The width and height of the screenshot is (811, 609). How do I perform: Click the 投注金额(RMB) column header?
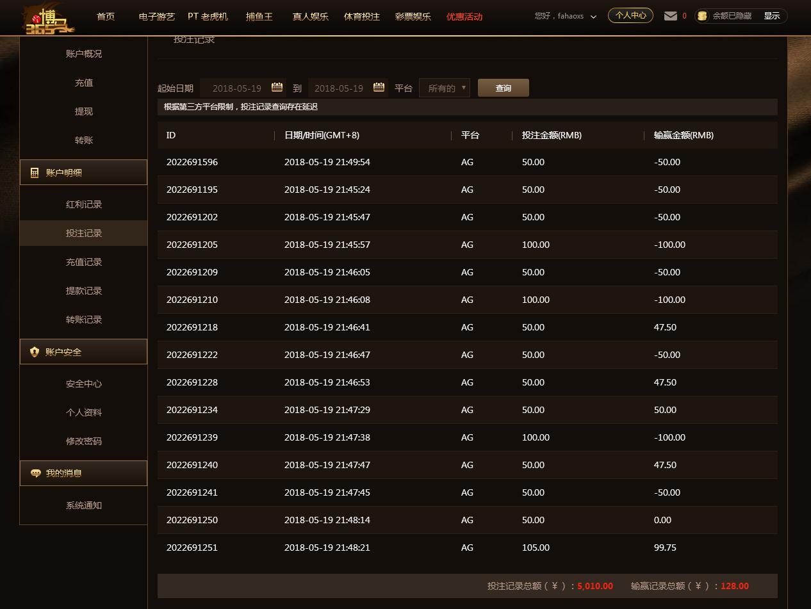(x=552, y=135)
